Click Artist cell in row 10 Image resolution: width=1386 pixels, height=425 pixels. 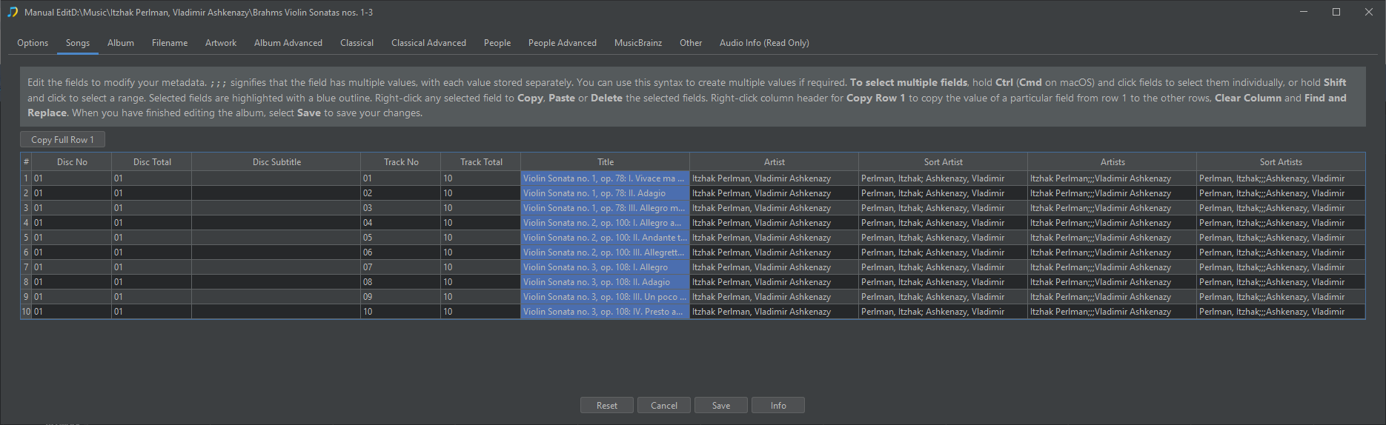[x=775, y=312]
